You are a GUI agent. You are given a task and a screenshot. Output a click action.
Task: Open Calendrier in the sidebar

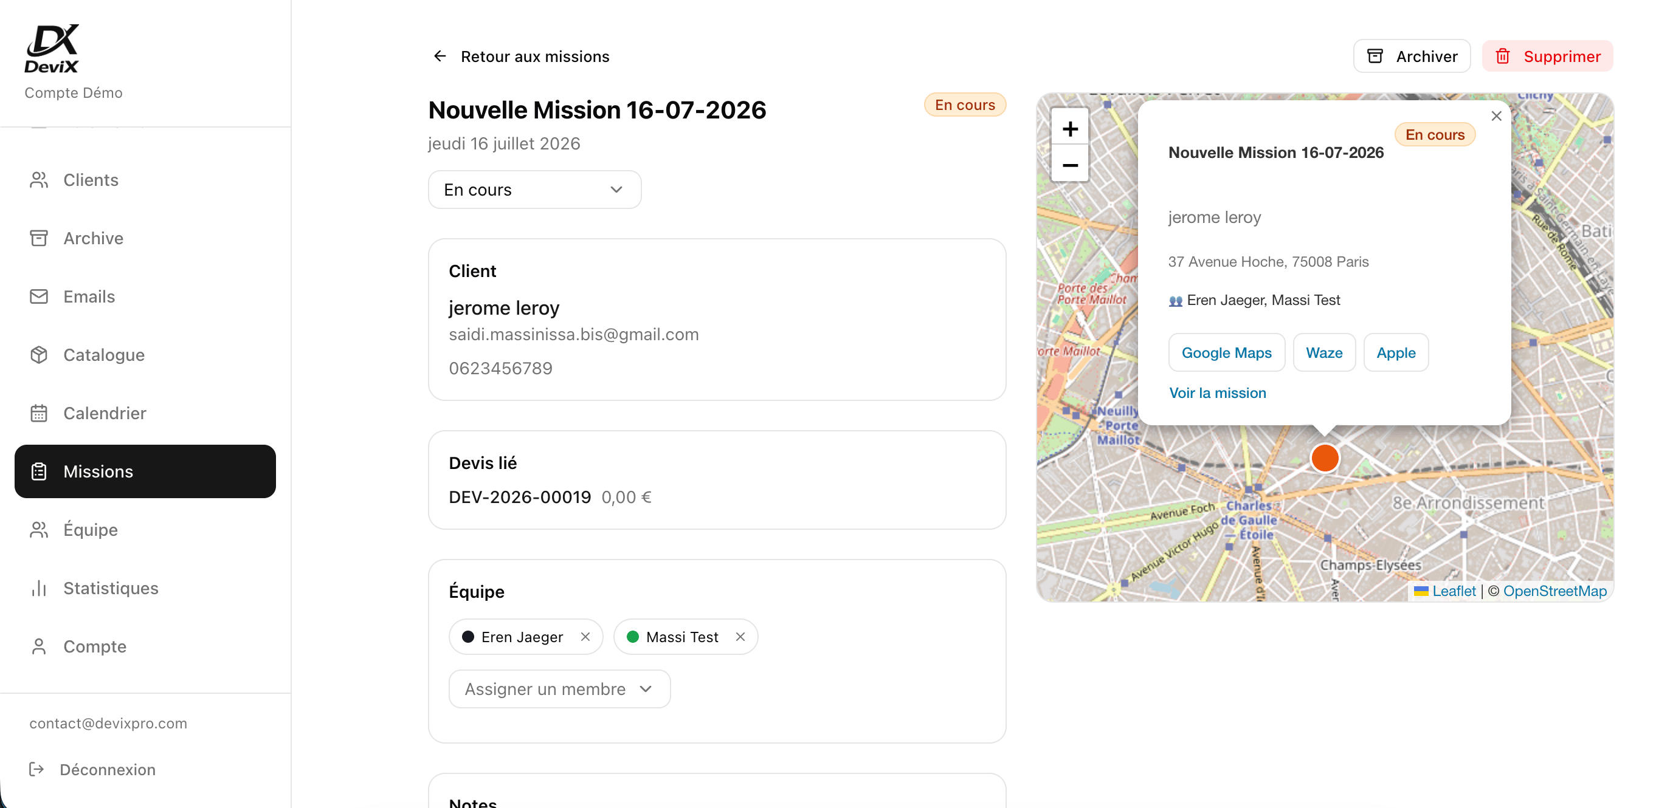[145, 413]
